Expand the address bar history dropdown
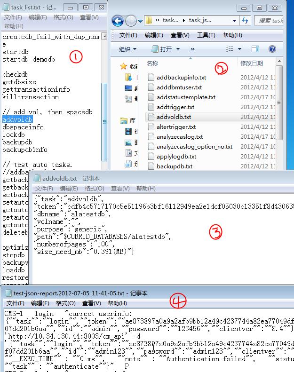Screen dimensions: 294x372 coord(234,21)
